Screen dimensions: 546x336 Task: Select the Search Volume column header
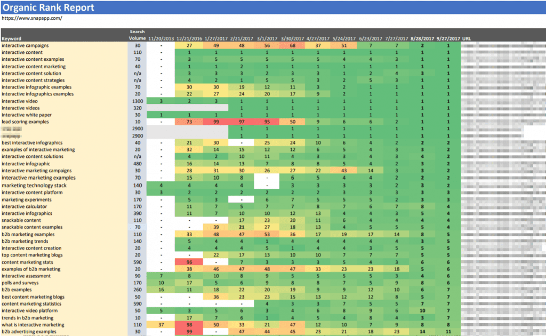pyautogui.click(x=137, y=34)
